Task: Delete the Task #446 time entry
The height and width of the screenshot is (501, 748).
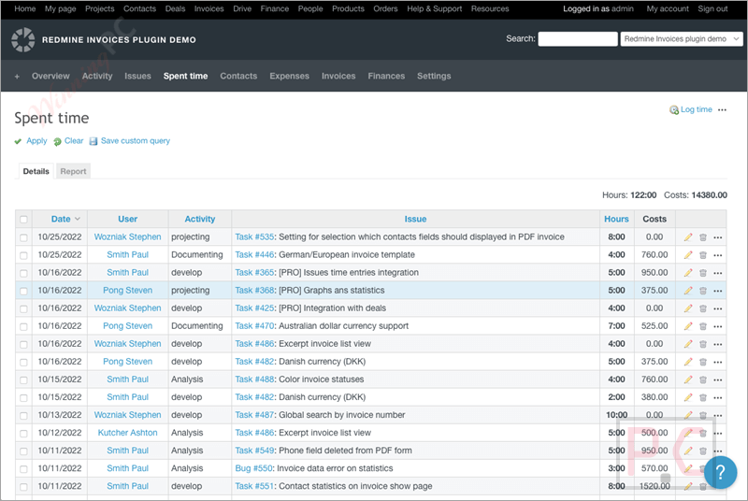Action: point(703,255)
